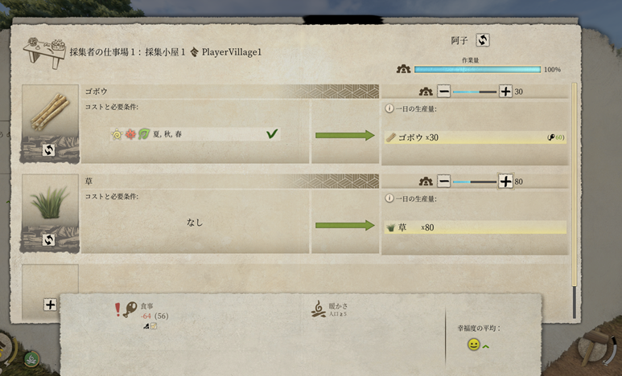Click the ゴボウ x30 production output row
The image size is (622, 376).
(x=476, y=137)
